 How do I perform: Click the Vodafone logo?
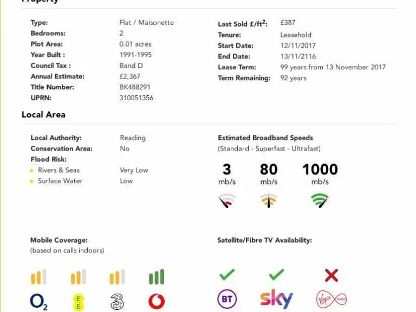click(157, 301)
